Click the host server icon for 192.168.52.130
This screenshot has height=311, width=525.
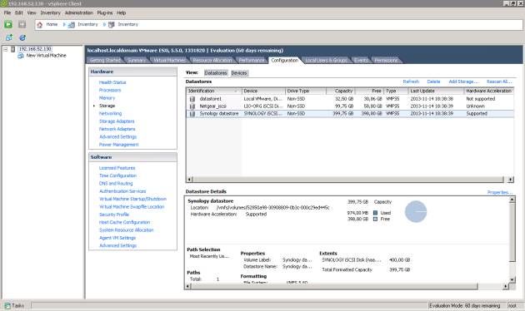(x=13, y=49)
